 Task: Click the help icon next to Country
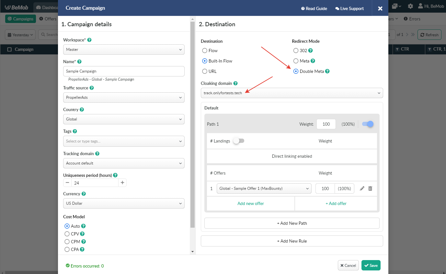(82, 109)
